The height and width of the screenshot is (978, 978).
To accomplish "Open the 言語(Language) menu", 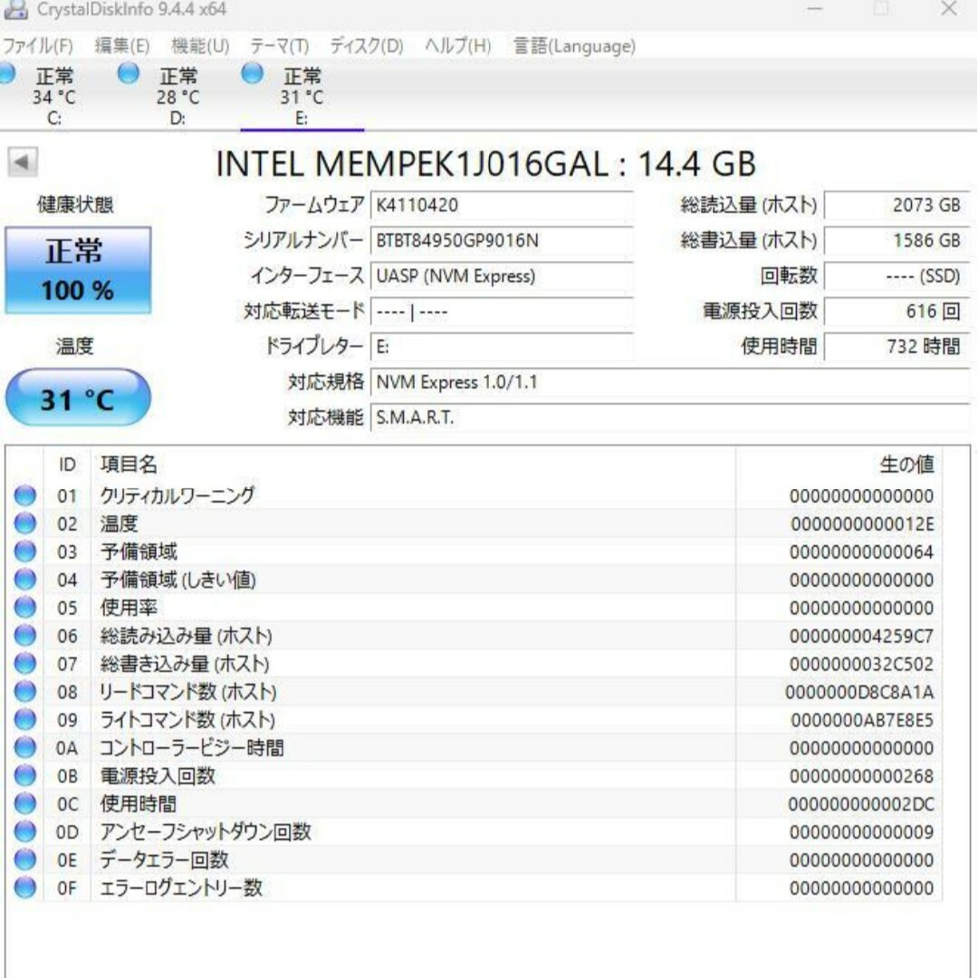I will pyautogui.click(x=574, y=46).
